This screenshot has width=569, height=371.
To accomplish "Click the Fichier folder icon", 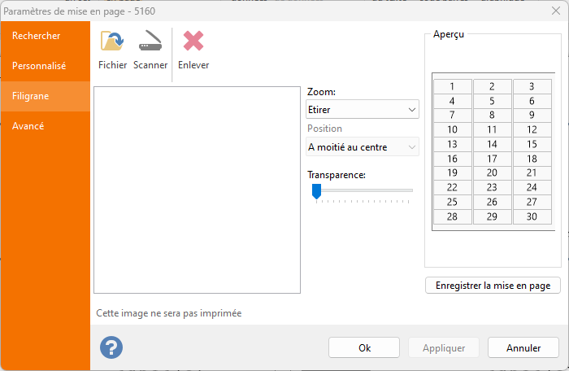I will point(112,42).
